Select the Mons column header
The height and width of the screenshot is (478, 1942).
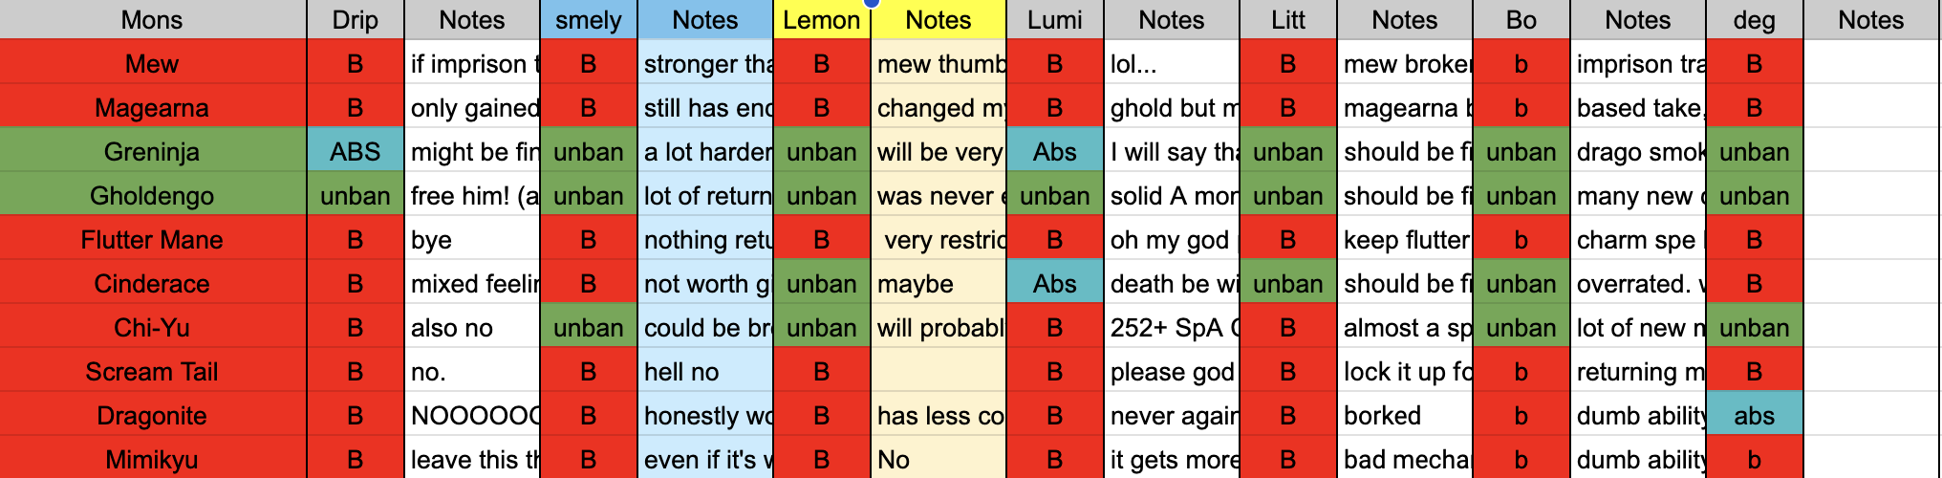pyautogui.click(x=153, y=19)
